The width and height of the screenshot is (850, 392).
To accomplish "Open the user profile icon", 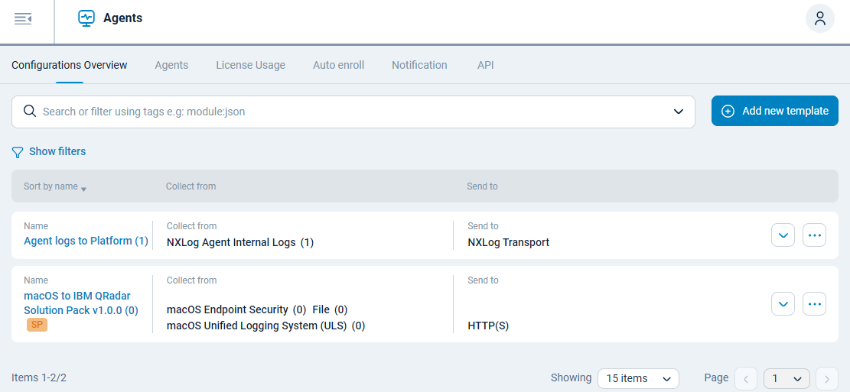I will point(819,18).
